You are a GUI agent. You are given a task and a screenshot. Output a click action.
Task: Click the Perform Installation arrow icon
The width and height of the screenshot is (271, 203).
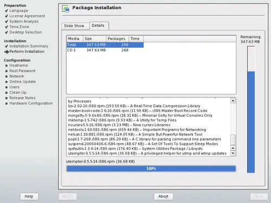(7, 52)
